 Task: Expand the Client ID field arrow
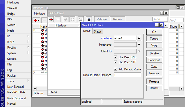(139, 51)
